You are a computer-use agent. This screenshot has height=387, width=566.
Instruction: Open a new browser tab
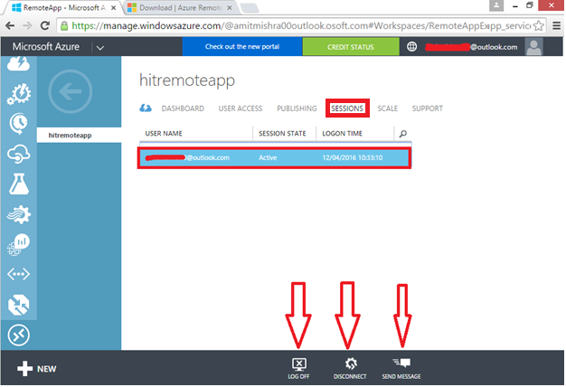(x=249, y=8)
